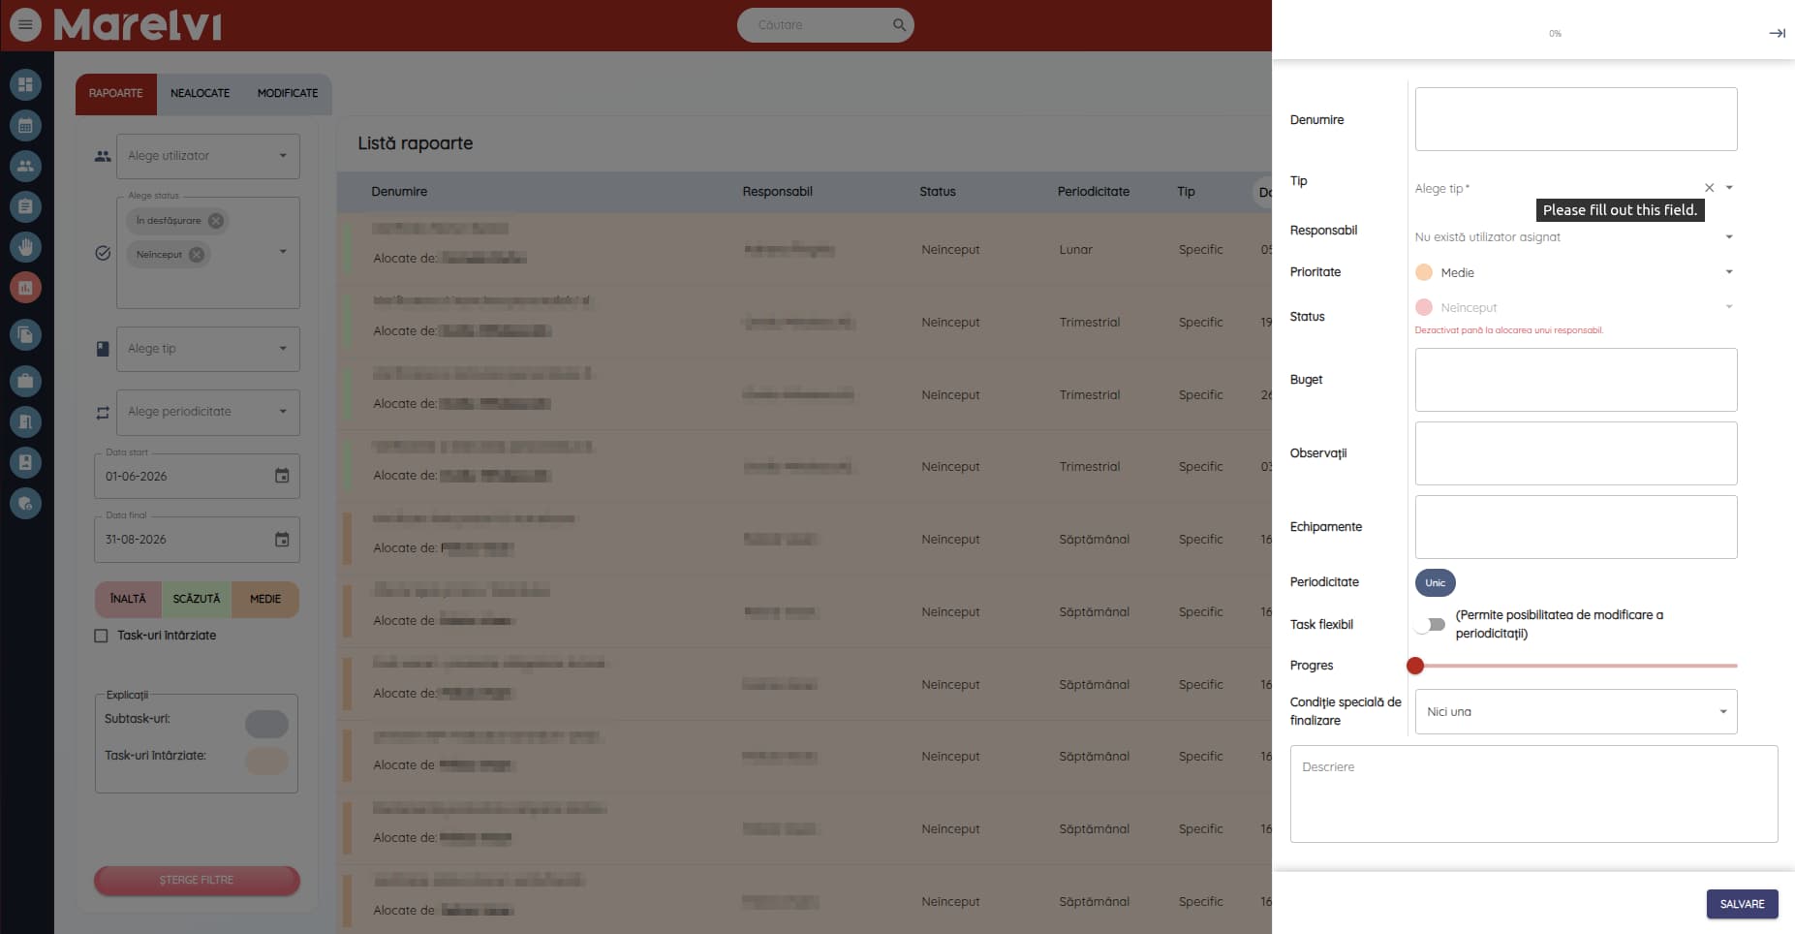Expand the Alege utilizator dropdown
Image resolution: width=1795 pixels, height=934 pixels.
click(x=207, y=156)
